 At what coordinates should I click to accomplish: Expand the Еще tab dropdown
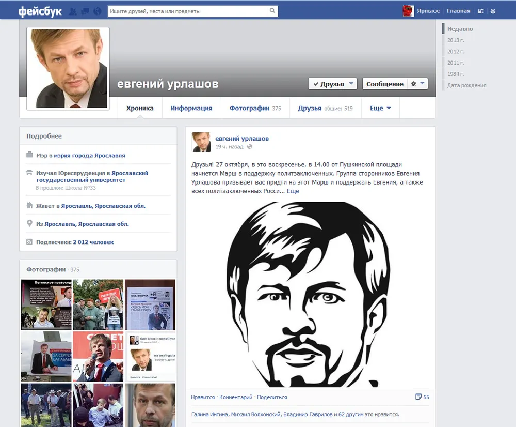pos(380,108)
